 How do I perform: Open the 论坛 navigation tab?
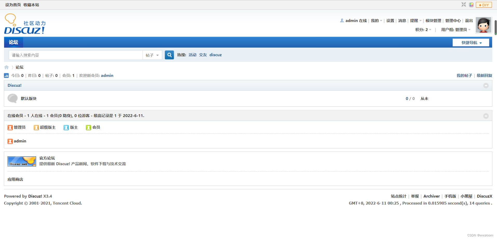(x=13, y=42)
